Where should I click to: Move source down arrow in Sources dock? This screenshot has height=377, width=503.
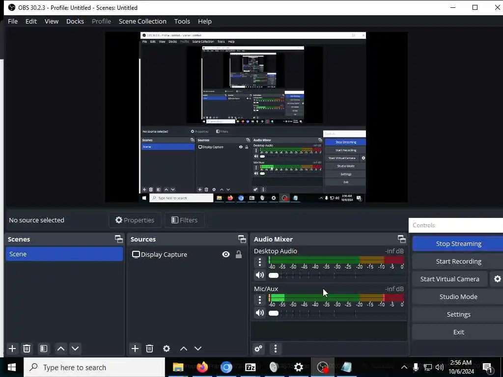198,349
